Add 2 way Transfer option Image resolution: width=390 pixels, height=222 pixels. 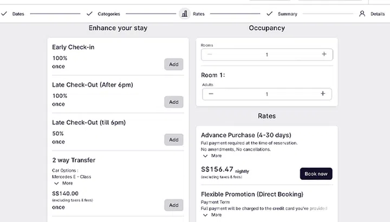coord(173,205)
